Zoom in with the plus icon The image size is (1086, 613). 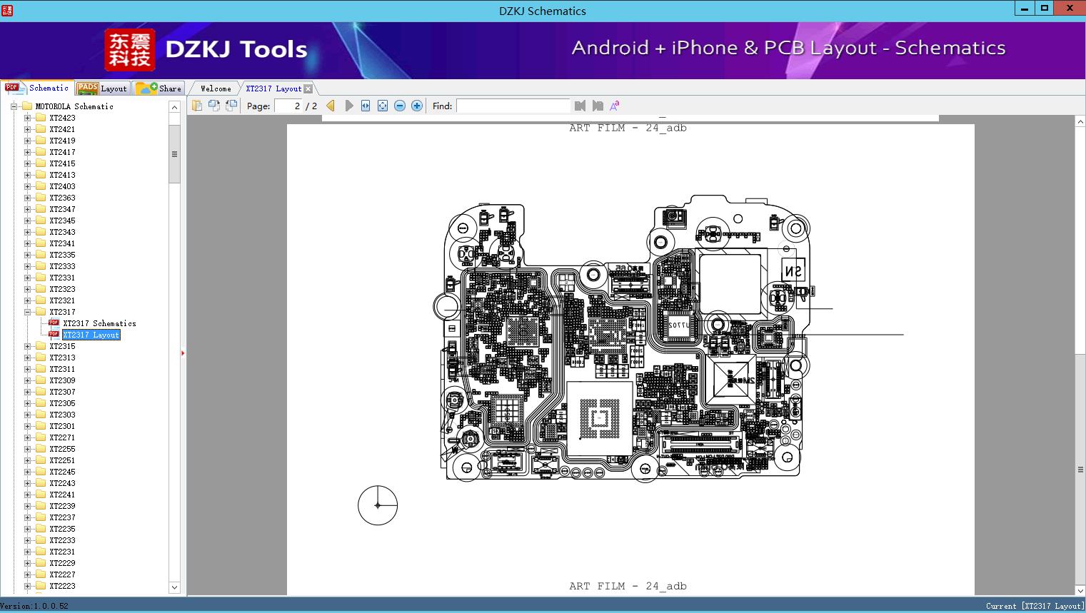pyautogui.click(x=417, y=106)
